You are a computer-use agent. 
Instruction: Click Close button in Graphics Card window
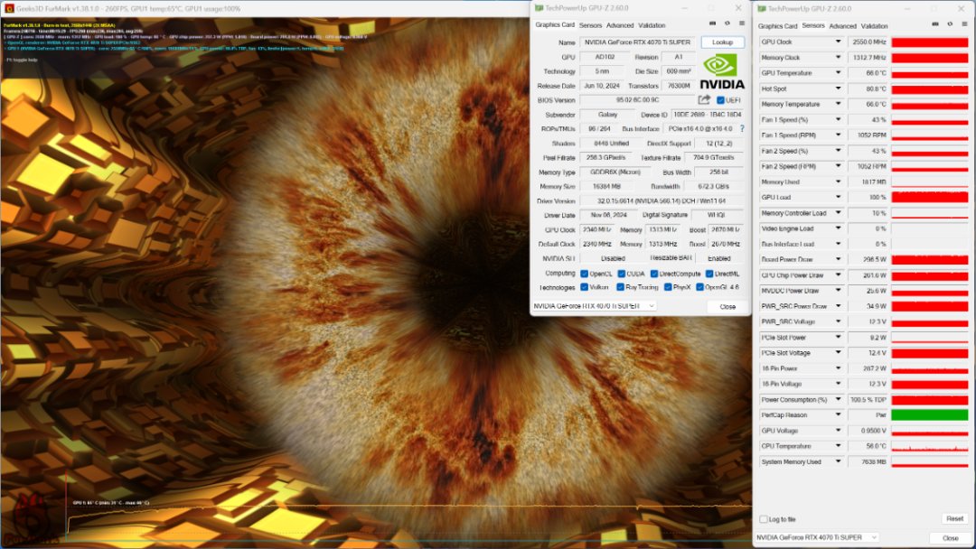tap(727, 306)
